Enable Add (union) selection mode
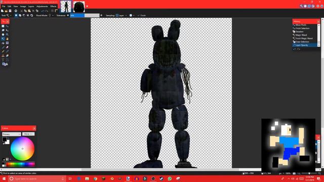 (20, 16)
